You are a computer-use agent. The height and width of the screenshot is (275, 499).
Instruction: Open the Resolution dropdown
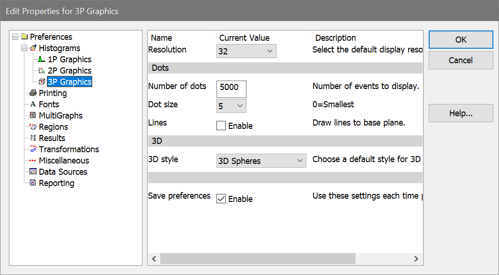pyautogui.click(x=246, y=51)
